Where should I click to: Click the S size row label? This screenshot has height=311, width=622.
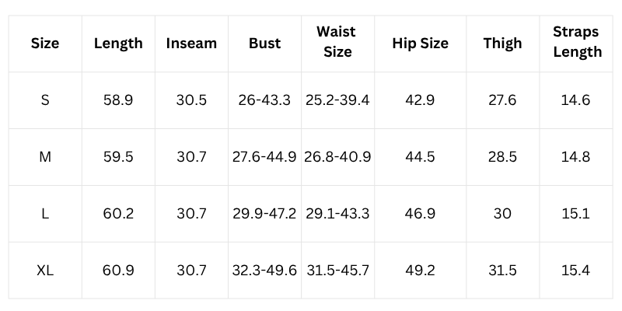45,100
